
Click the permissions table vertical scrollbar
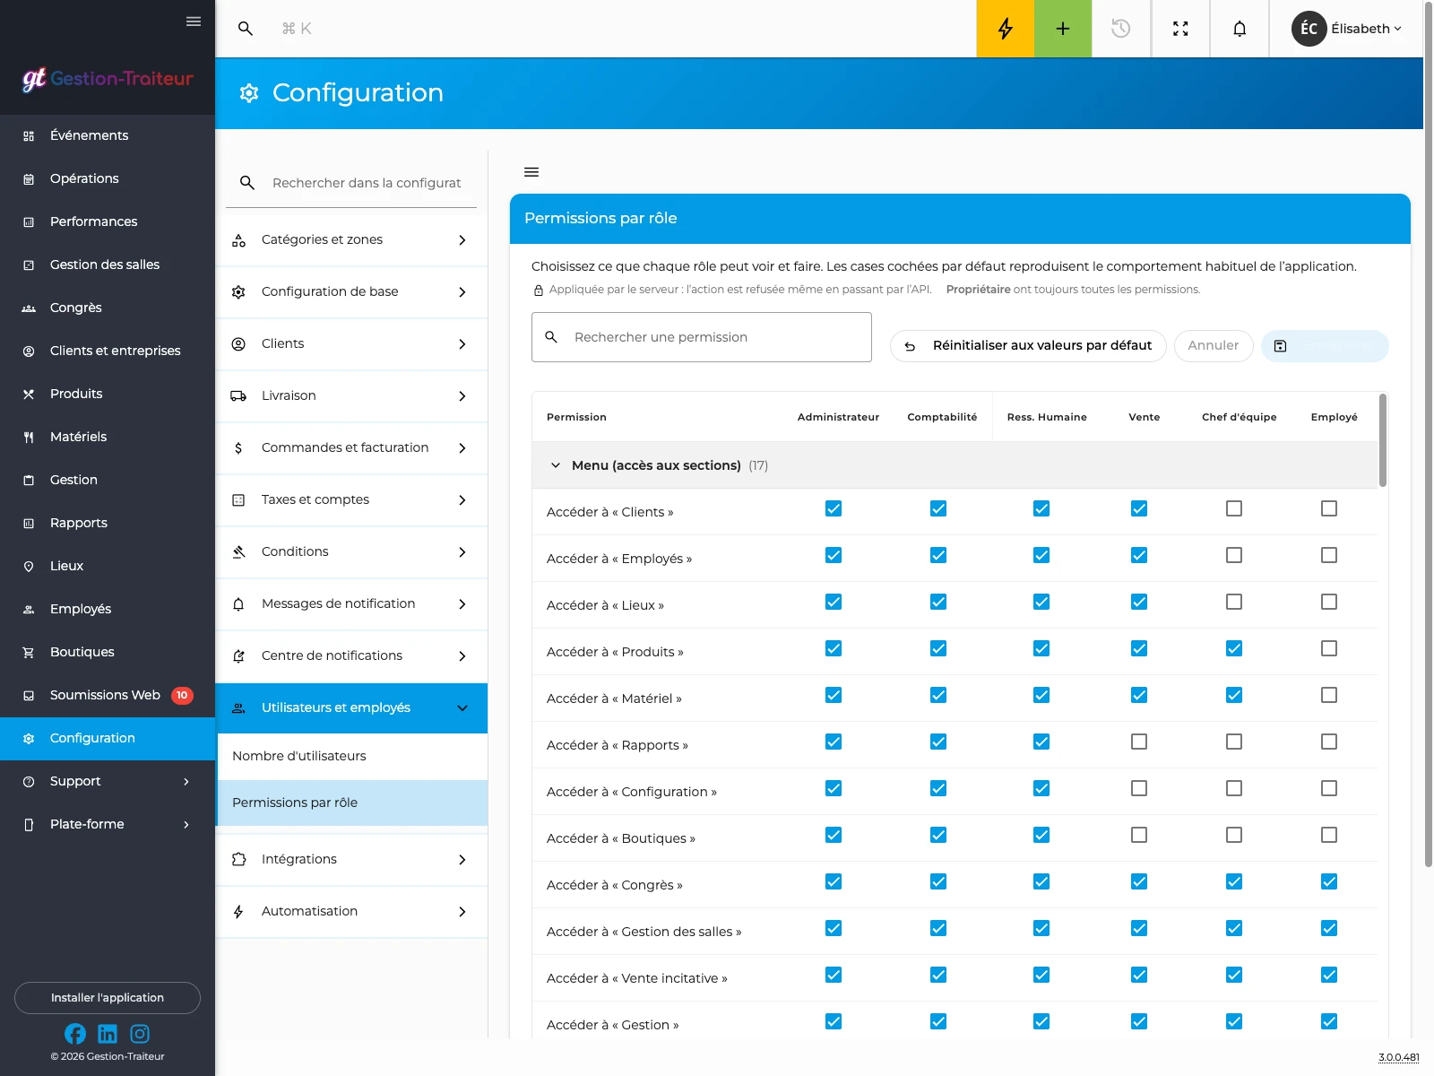(1383, 440)
